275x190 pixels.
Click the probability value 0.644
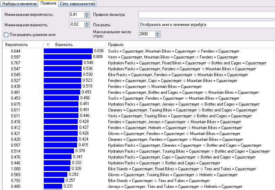16,51
